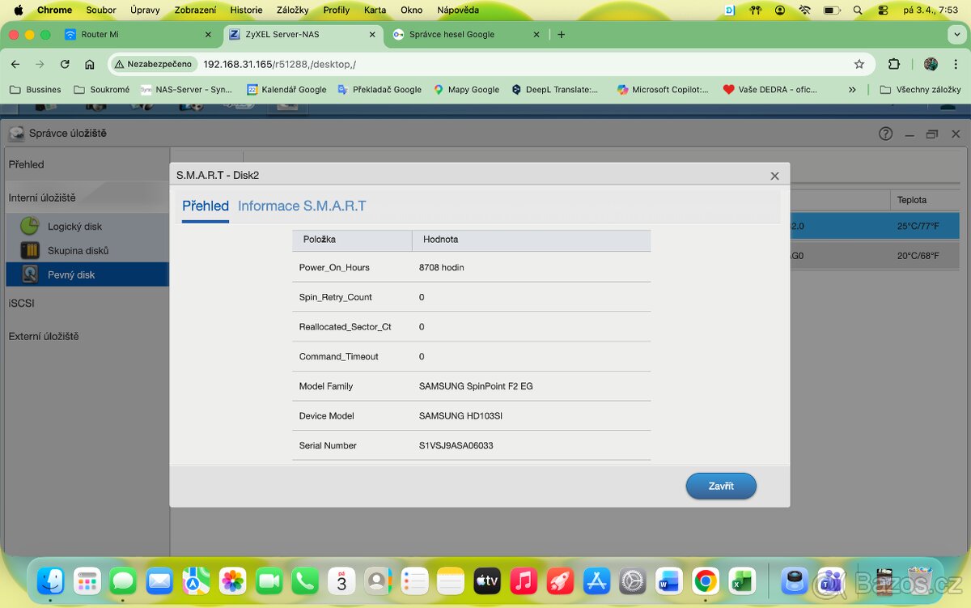This screenshot has height=608, width=971.
Task: Reload the ZyXEL NAS page
Action: [65, 64]
